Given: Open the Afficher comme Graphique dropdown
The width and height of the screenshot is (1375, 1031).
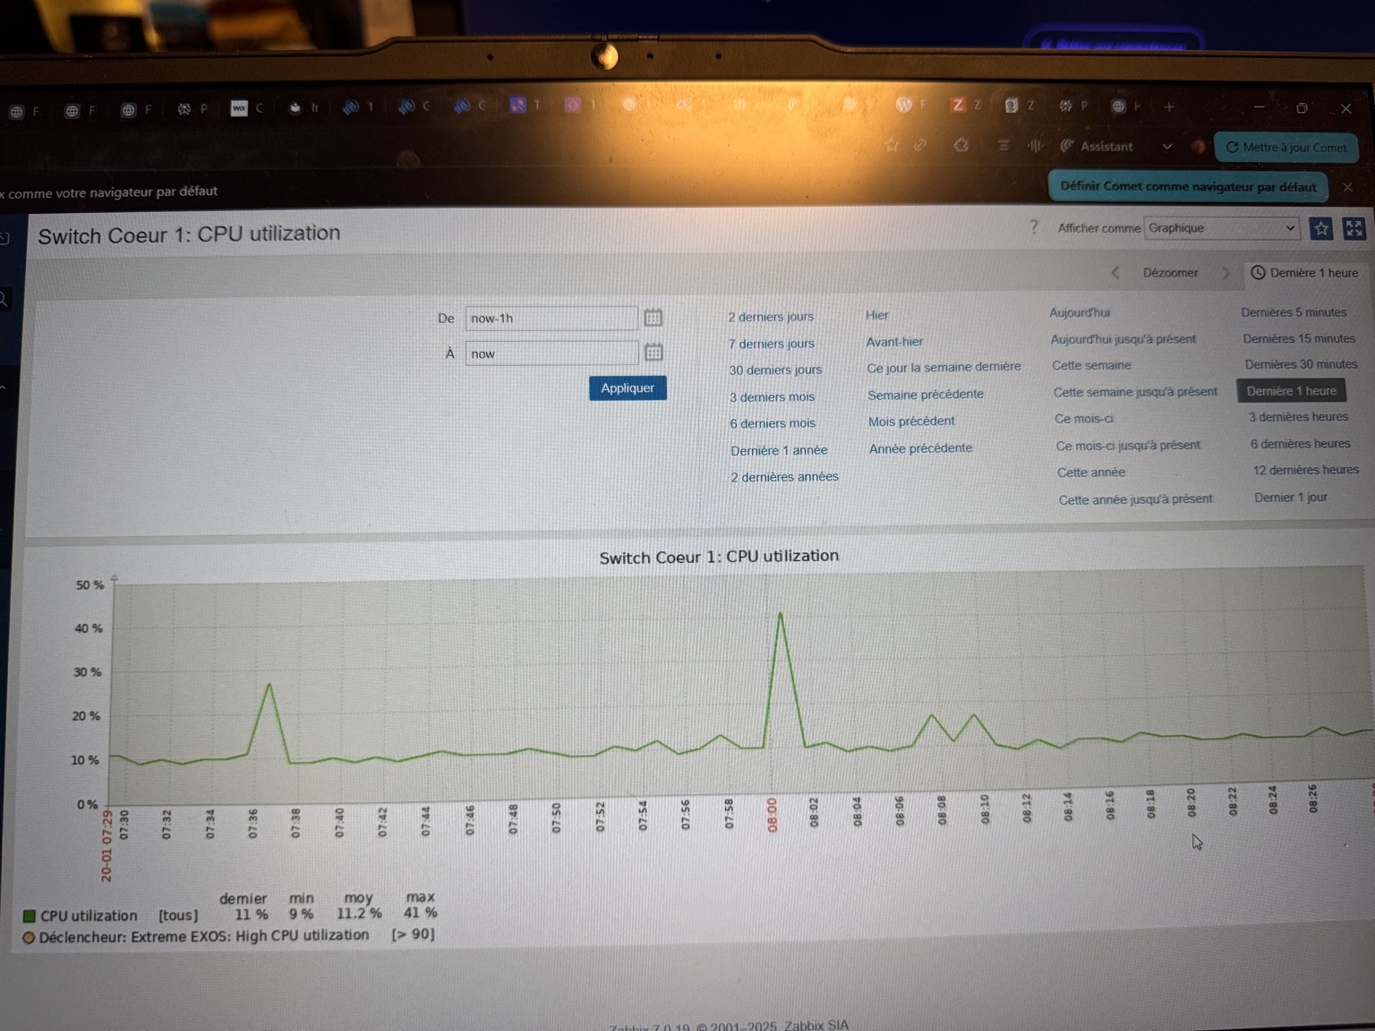Looking at the screenshot, I should pos(1221,228).
